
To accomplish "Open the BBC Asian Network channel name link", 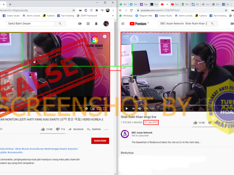I will tap(142, 132).
